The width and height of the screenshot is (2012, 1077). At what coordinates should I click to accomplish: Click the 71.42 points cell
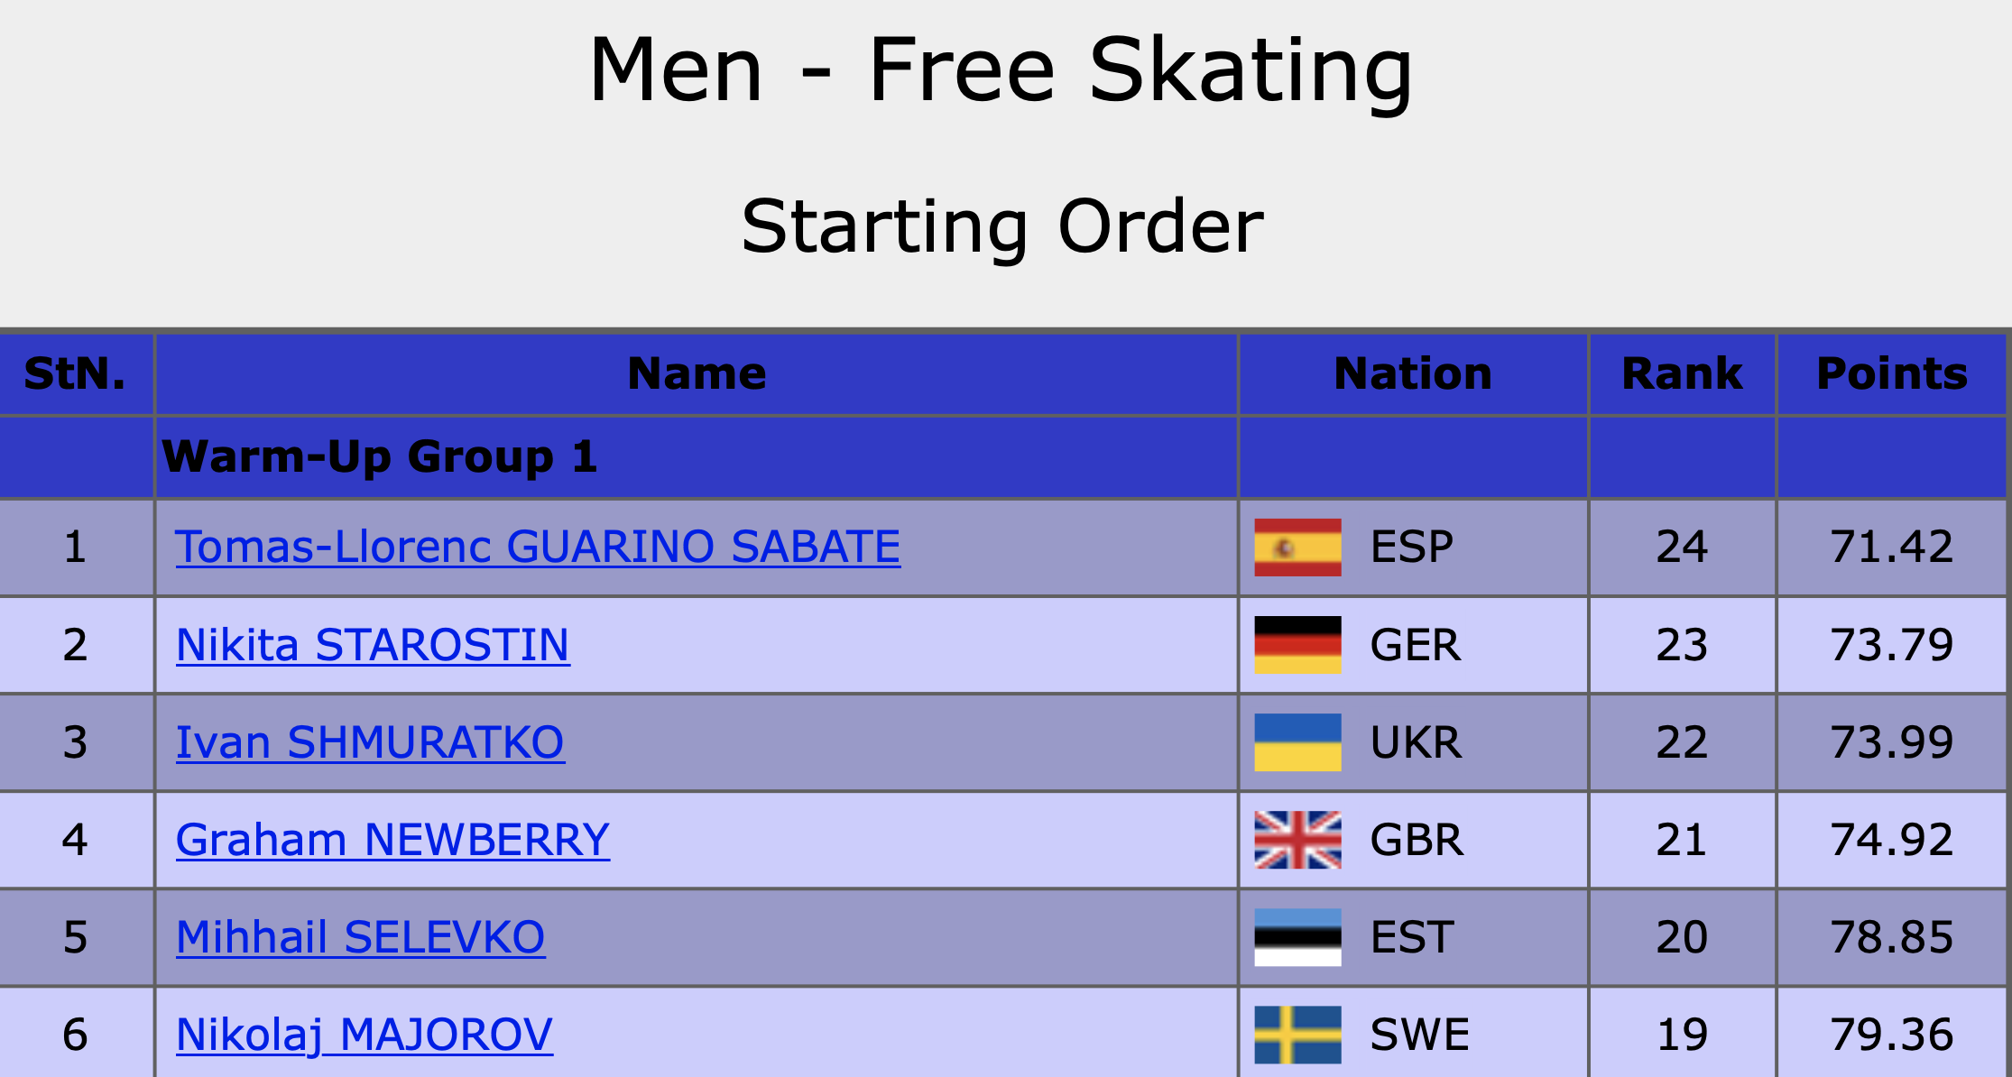pyautogui.click(x=1892, y=548)
